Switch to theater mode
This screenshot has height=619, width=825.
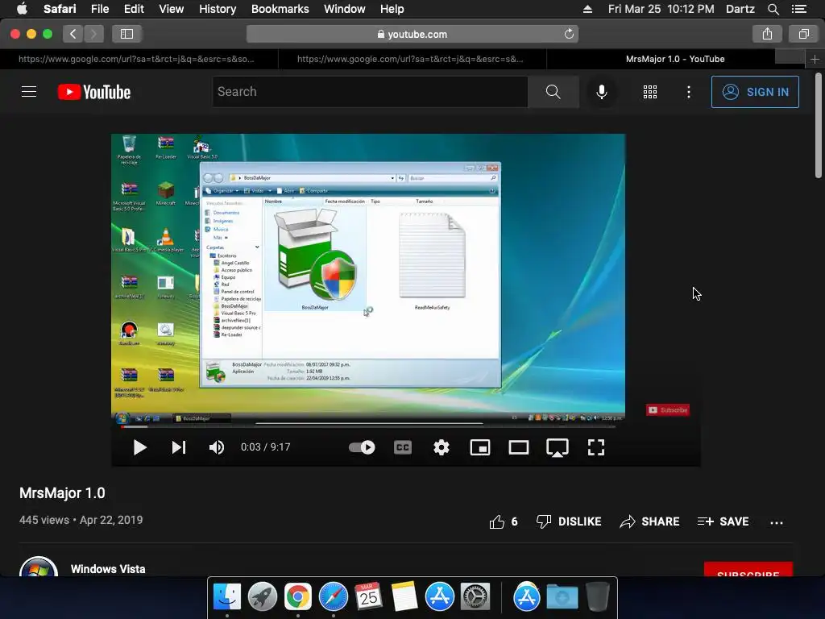(519, 447)
